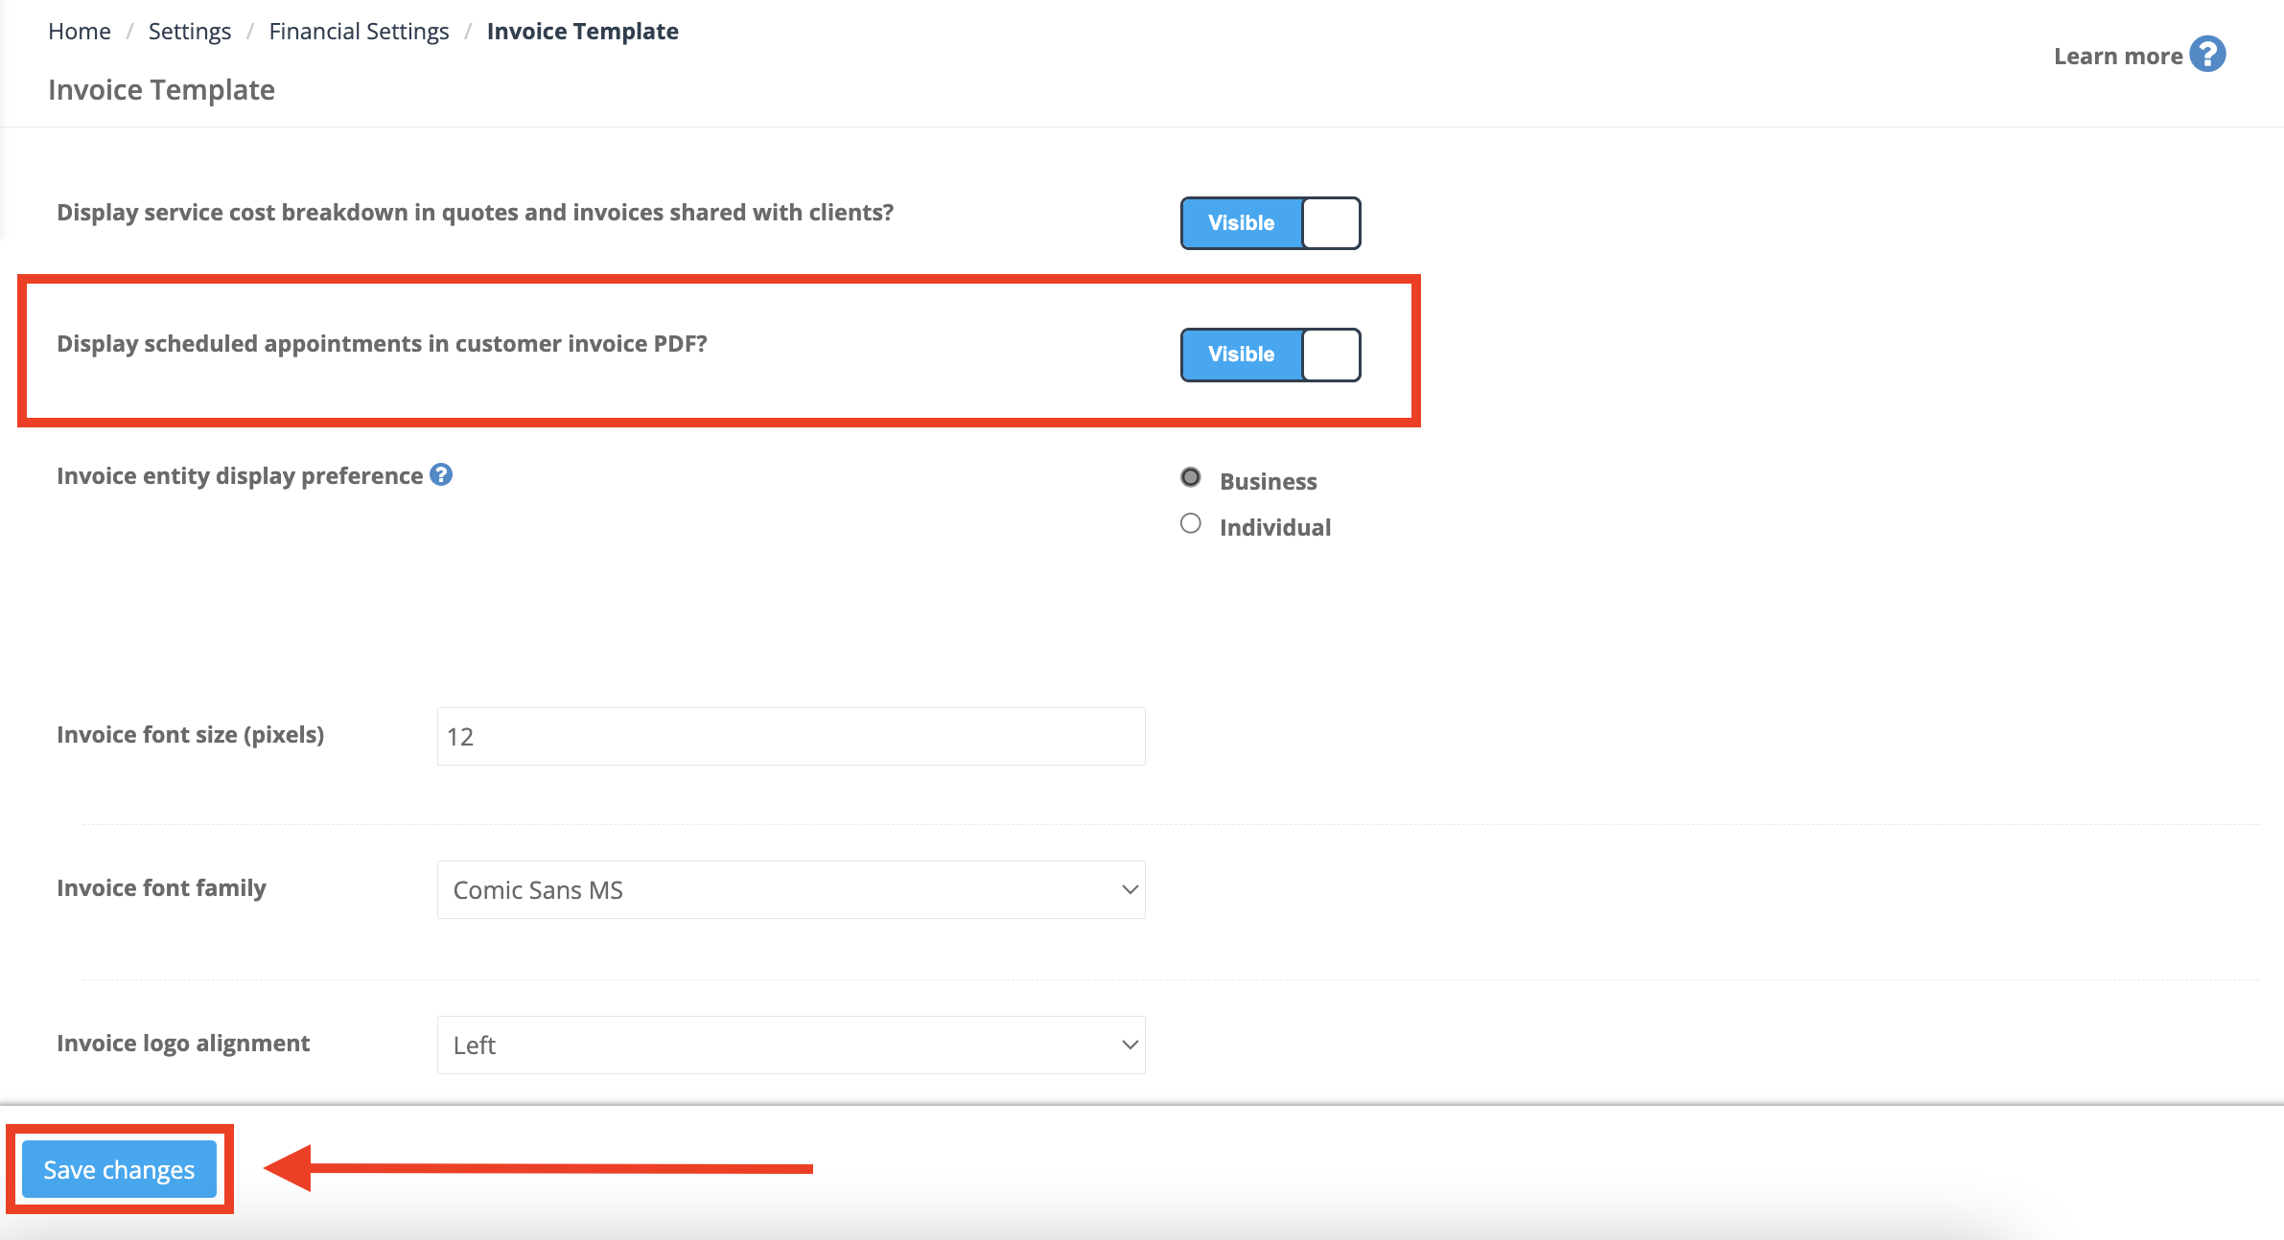Click the help icon beside Invoice entity display preference
The image size is (2284, 1240).
(x=441, y=474)
